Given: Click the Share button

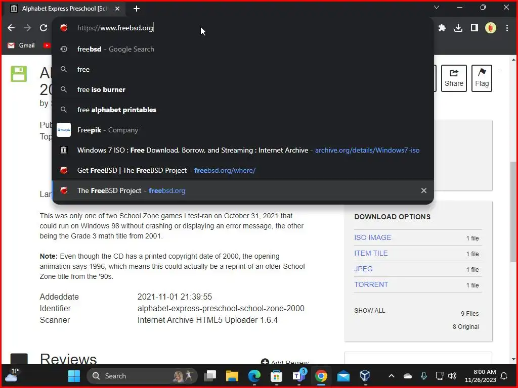Looking at the screenshot, I should point(454,78).
